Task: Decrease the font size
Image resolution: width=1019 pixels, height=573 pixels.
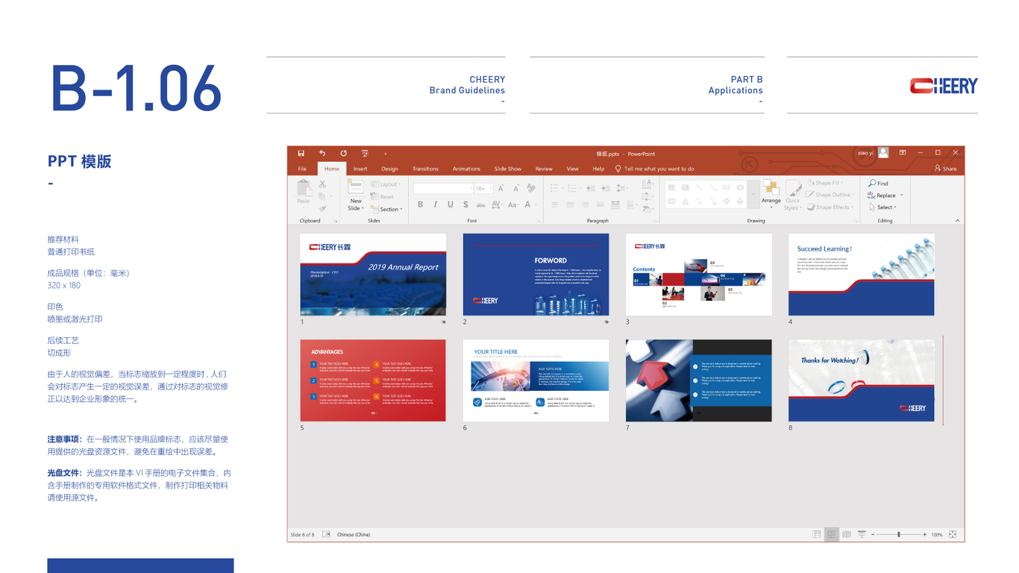Action: [515, 189]
